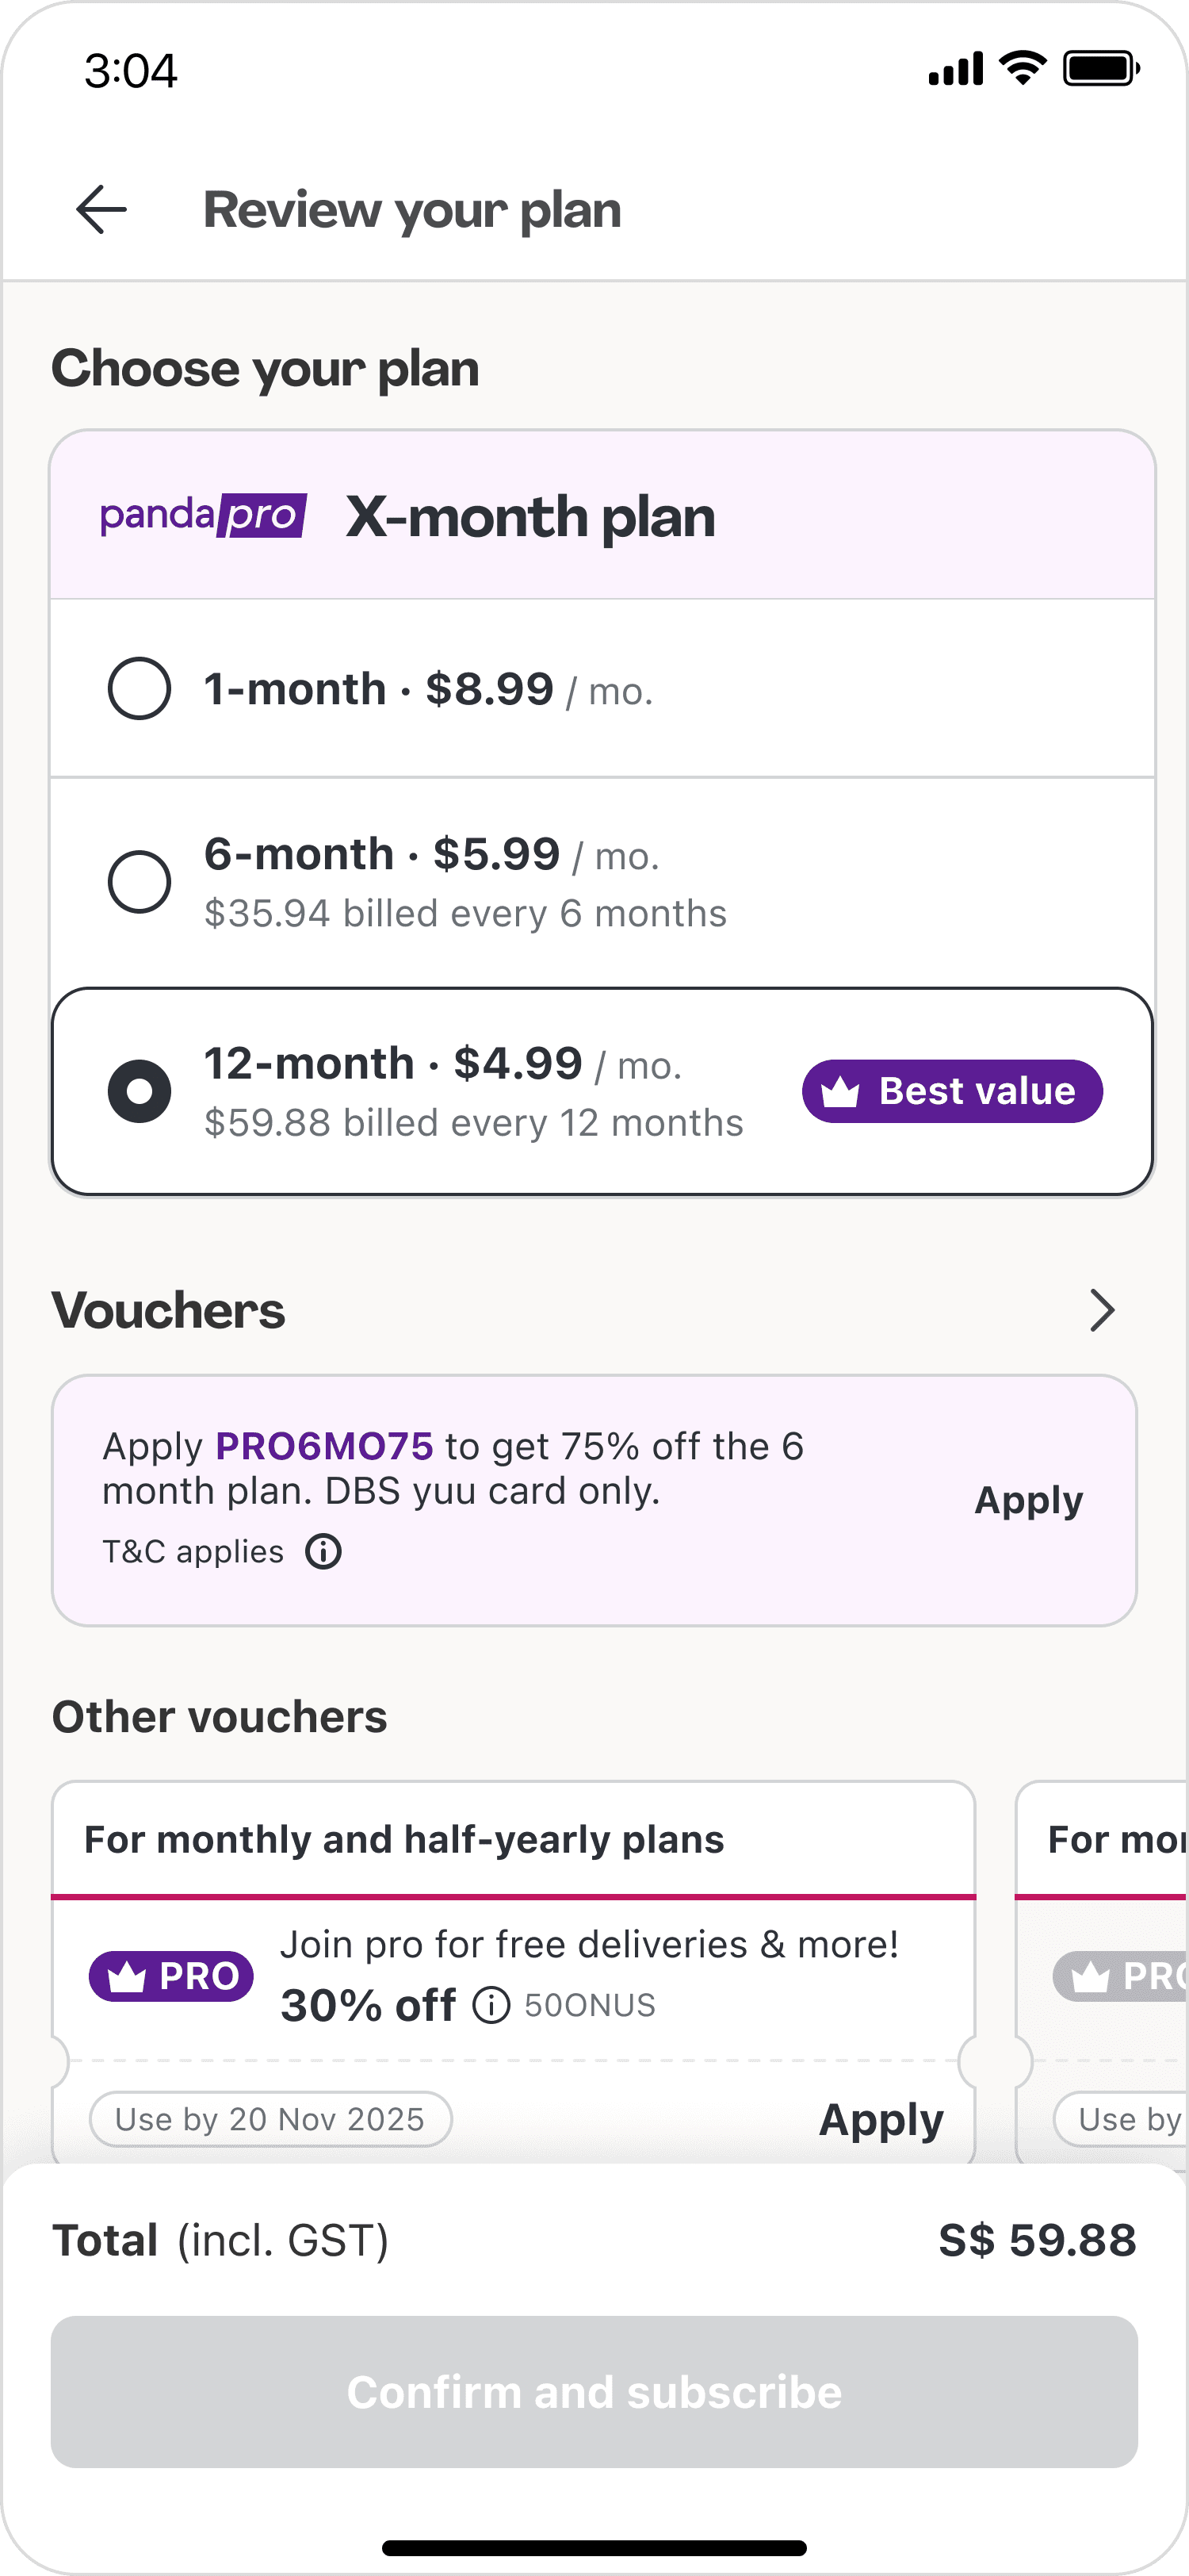Tap info icon next to 30% off
This screenshot has width=1189, height=2576.
(x=491, y=2005)
